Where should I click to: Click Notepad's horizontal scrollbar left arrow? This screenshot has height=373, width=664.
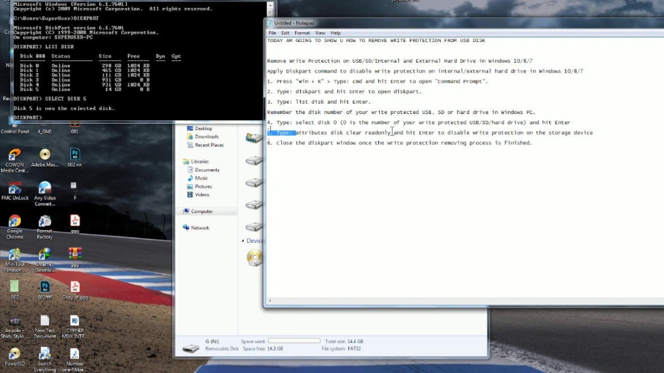pos(270,301)
